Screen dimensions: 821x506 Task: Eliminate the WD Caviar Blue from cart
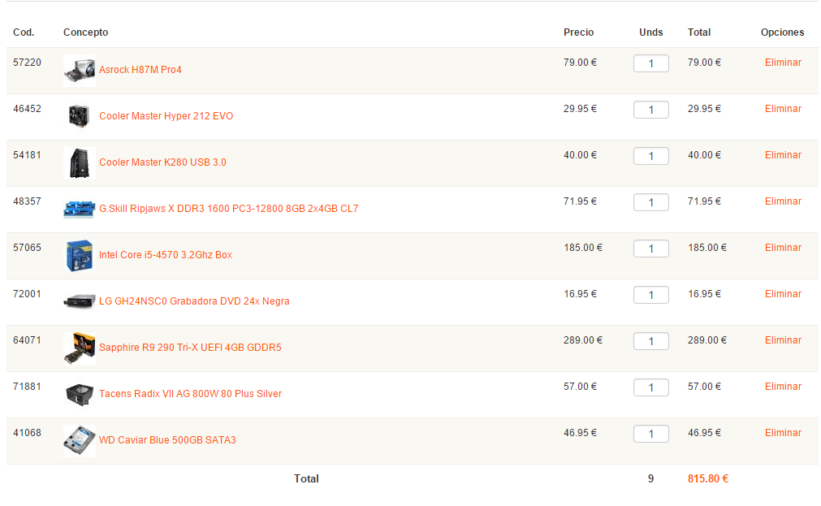tap(783, 433)
